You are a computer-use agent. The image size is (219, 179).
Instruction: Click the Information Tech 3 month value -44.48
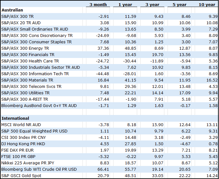[102, 74]
